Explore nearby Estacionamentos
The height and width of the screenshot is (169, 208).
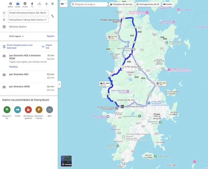pyautogui.click(x=39, y=110)
